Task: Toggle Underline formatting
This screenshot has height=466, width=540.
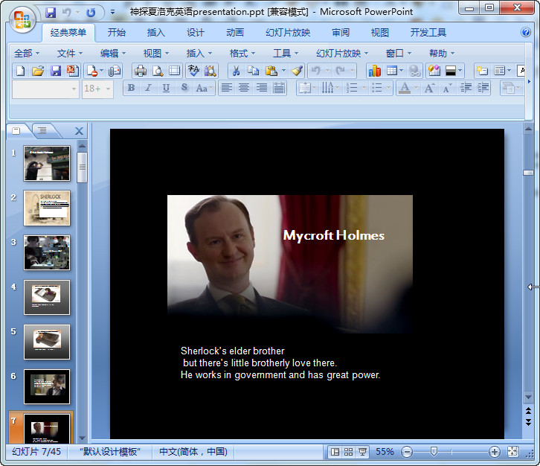Action: coord(166,89)
